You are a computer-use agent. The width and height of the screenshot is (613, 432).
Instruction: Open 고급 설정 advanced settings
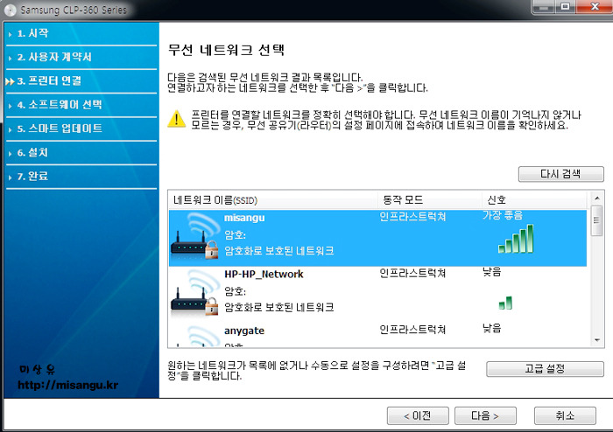coord(545,369)
